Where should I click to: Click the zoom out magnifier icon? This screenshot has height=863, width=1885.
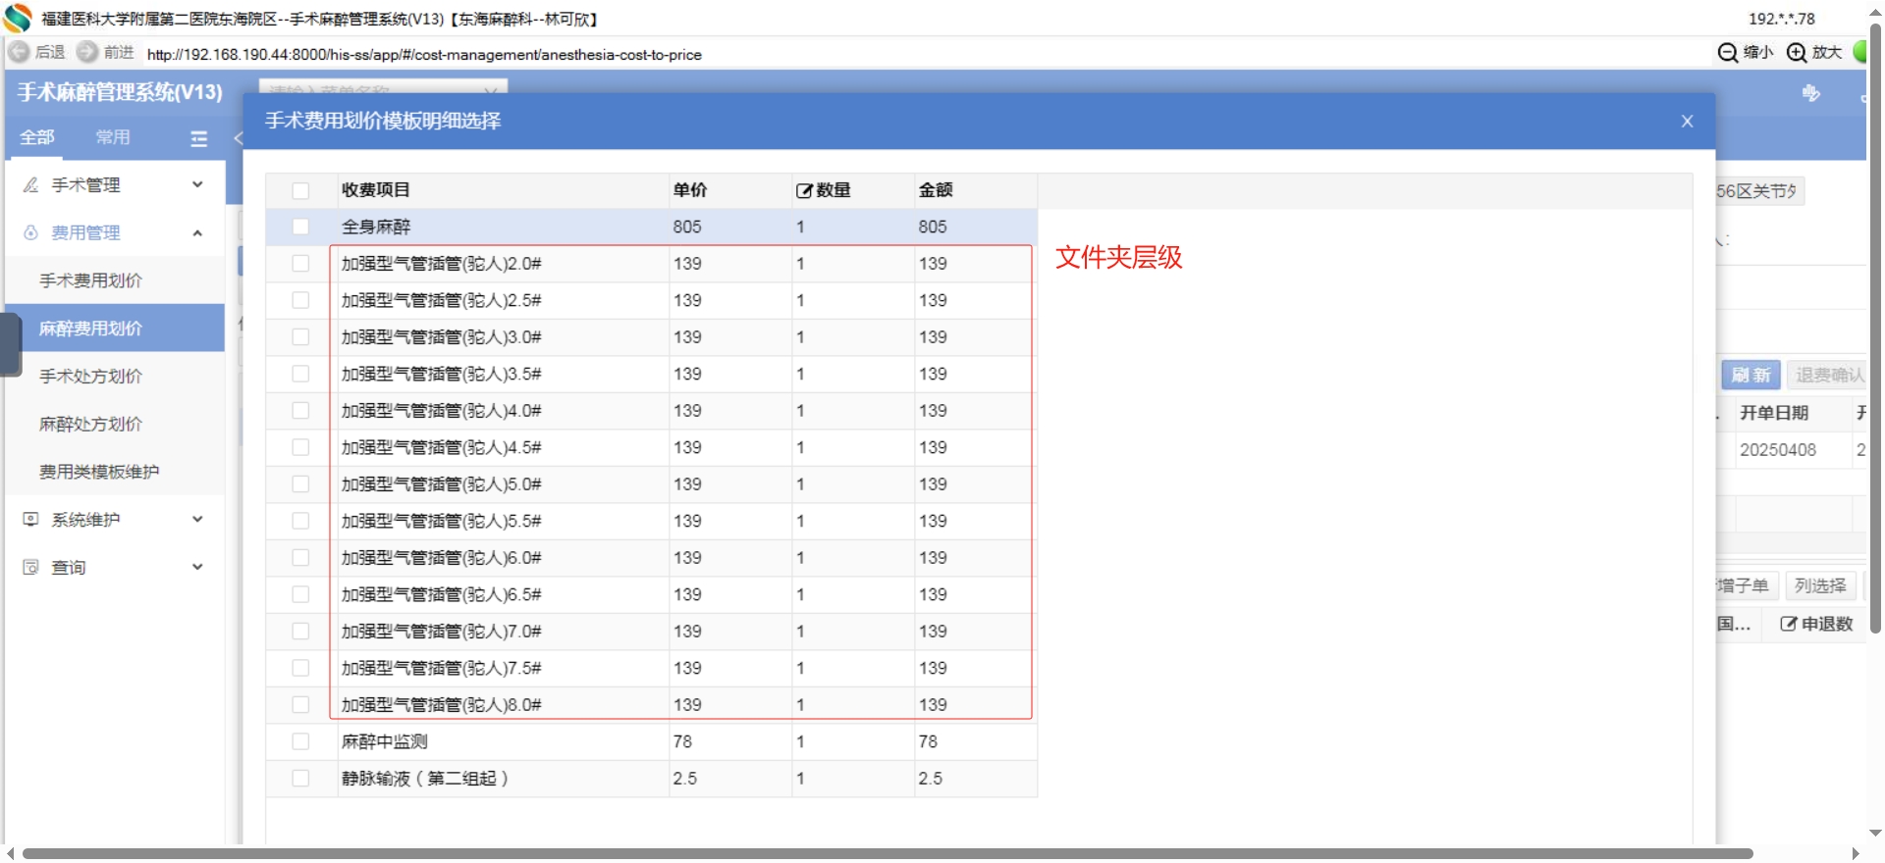(1728, 53)
